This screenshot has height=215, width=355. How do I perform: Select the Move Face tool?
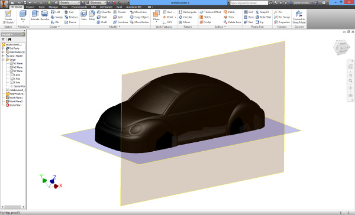(138, 12)
